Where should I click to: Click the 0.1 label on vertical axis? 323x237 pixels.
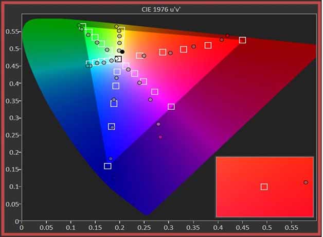click(12, 187)
